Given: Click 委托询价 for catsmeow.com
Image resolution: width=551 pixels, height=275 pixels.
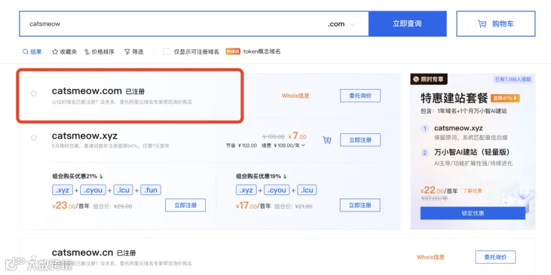Looking at the screenshot, I should pyautogui.click(x=360, y=96).
